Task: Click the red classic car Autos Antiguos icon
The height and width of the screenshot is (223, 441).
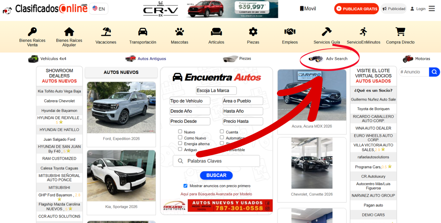Action: click(x=130, y=59)
